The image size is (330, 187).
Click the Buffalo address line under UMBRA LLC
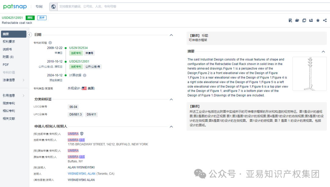(x=108, y=144)
